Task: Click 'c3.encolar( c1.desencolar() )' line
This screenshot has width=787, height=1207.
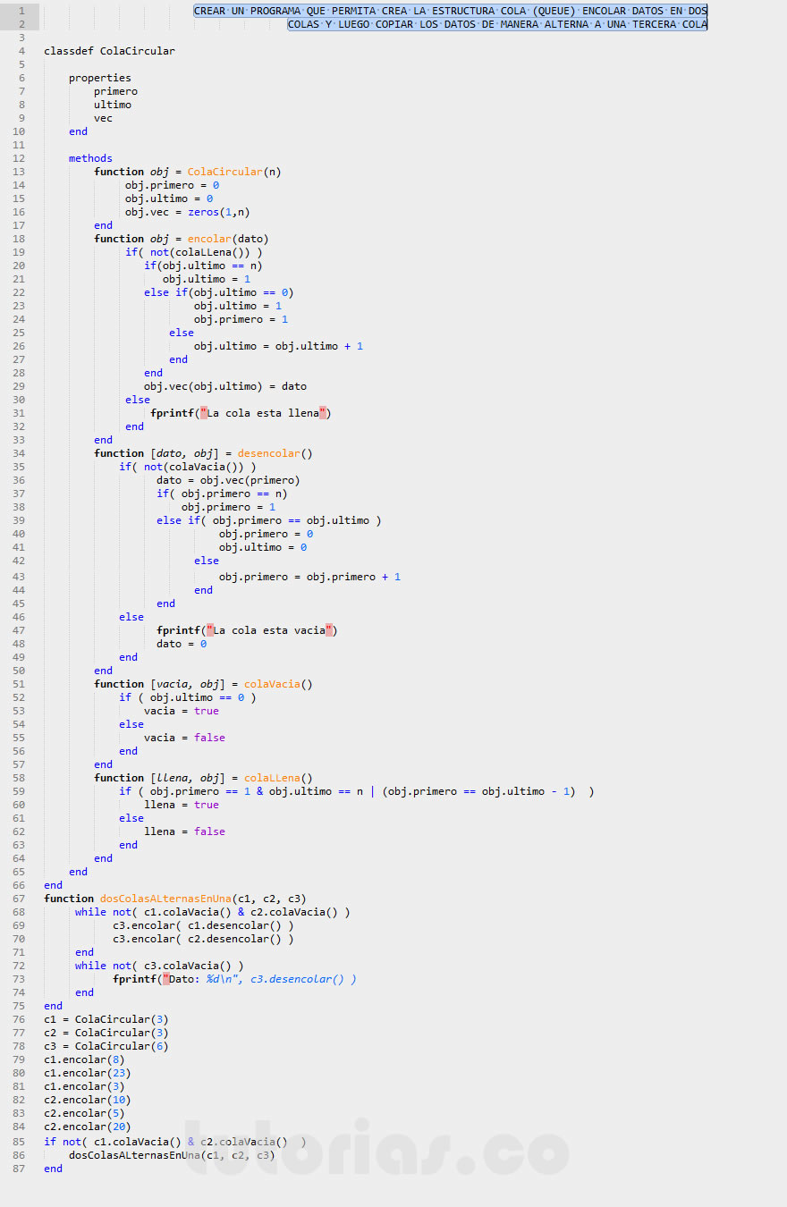Action: pyautogui.click(x=203, y=925)
